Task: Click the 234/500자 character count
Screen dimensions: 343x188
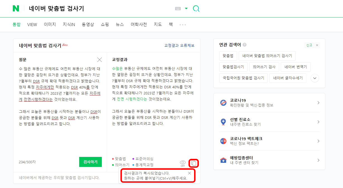Action: click(x=27, y=162)
